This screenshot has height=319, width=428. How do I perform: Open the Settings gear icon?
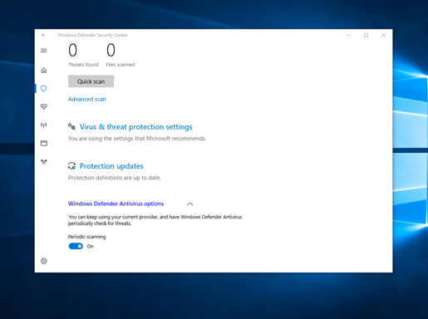point(44,261)
